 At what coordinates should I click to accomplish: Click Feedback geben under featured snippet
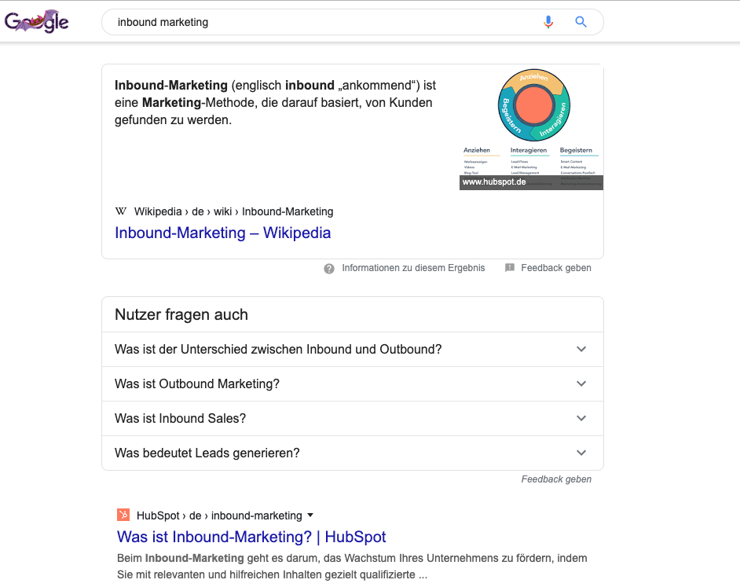556,268
